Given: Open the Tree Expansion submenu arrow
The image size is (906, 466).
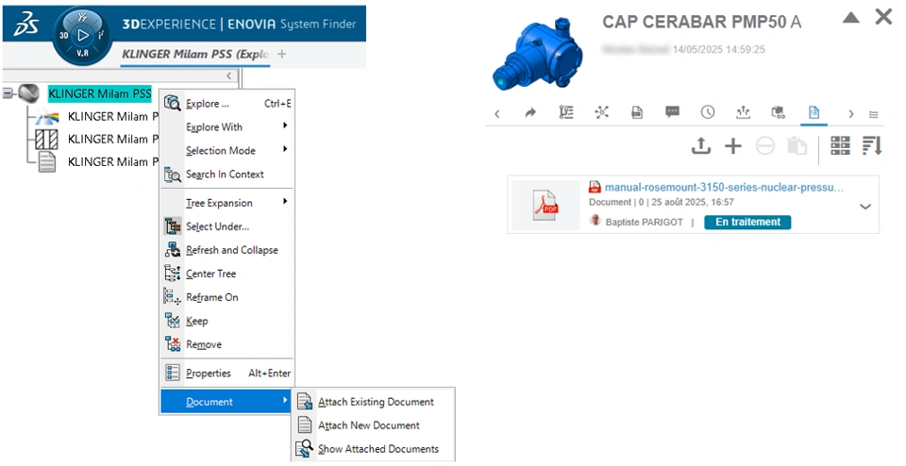Looking at the screenshot, I should (285, 202).
